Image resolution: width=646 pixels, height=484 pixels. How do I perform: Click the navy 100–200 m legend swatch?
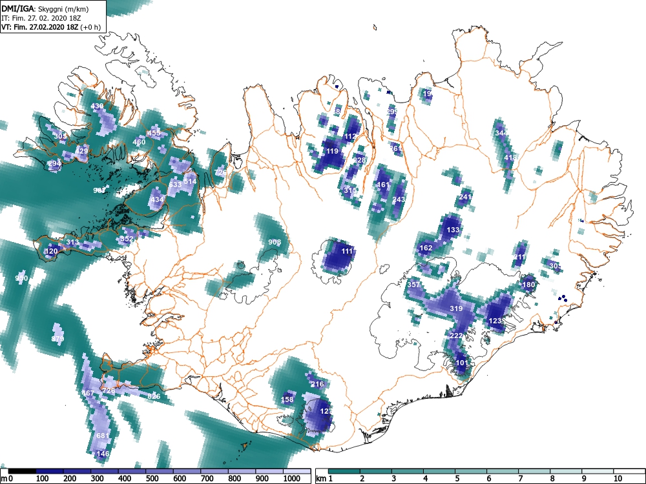coord(50,471)
